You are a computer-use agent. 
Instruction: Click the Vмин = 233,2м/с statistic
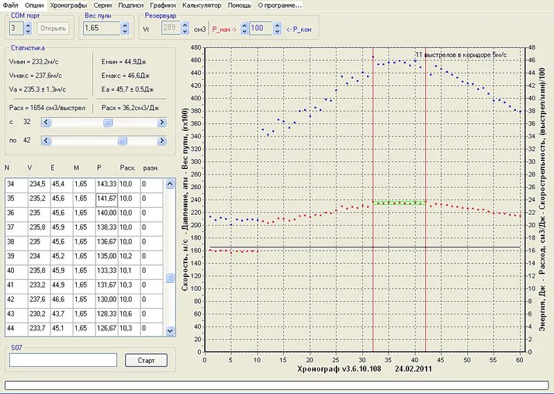click(33, 62)
